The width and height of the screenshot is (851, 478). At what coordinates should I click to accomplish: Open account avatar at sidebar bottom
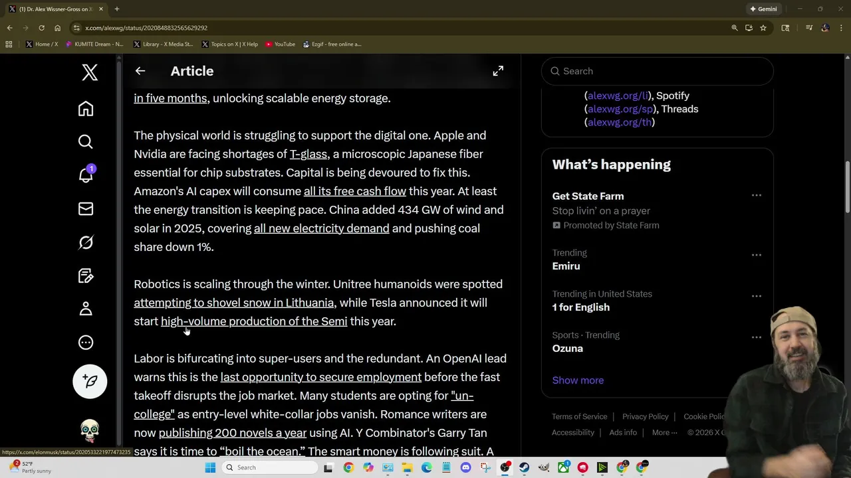point(90,432)
